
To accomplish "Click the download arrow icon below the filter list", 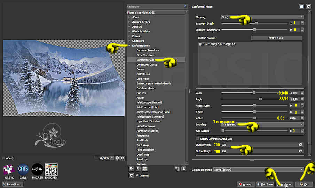I will (183, 169).
